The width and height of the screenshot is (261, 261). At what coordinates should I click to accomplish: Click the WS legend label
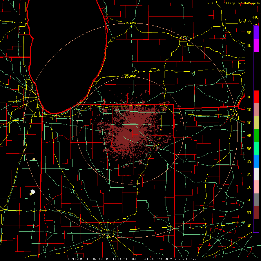(x=249, y=162)
